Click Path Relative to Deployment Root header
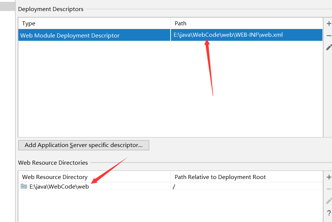The height and width of the screenshot is (222, 332). (247, 177)
